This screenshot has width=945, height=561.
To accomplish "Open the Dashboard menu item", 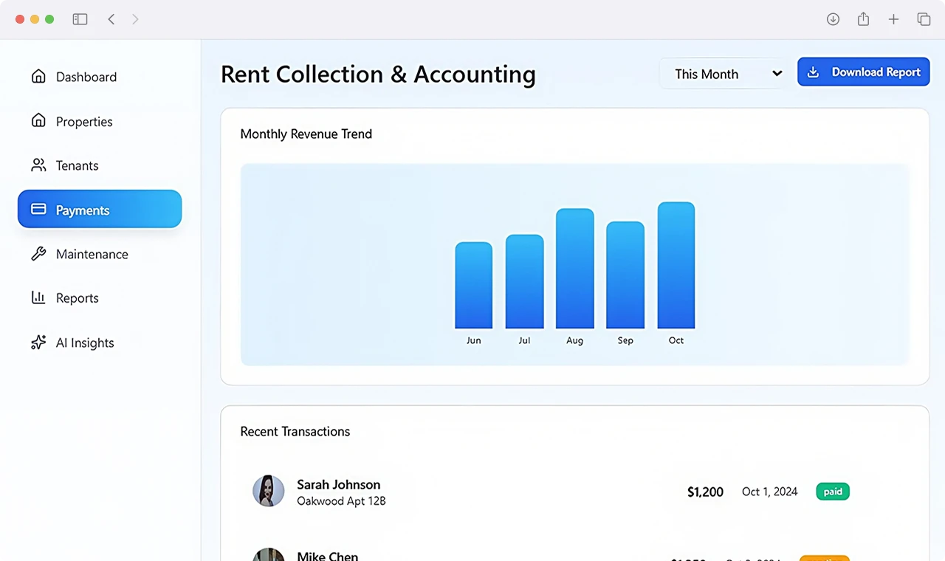I will pos(100,77).
